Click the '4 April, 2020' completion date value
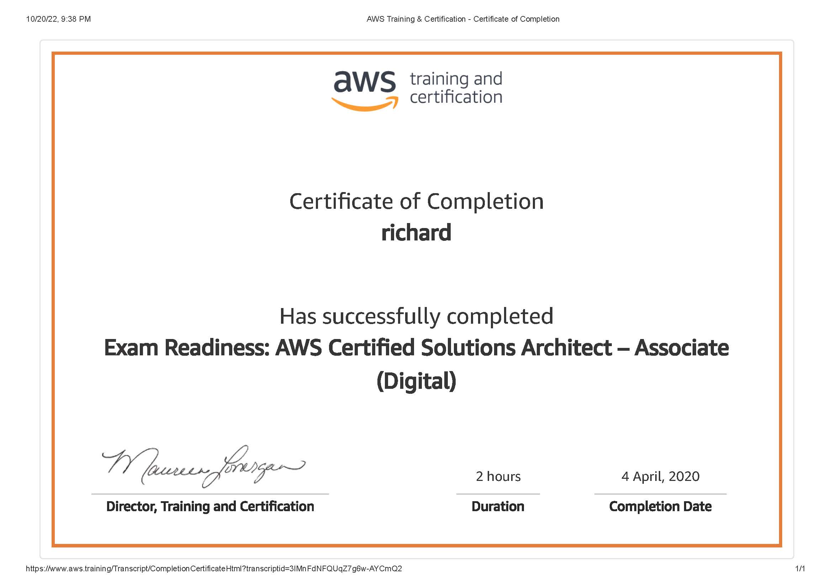 click(x=661, y=476)
